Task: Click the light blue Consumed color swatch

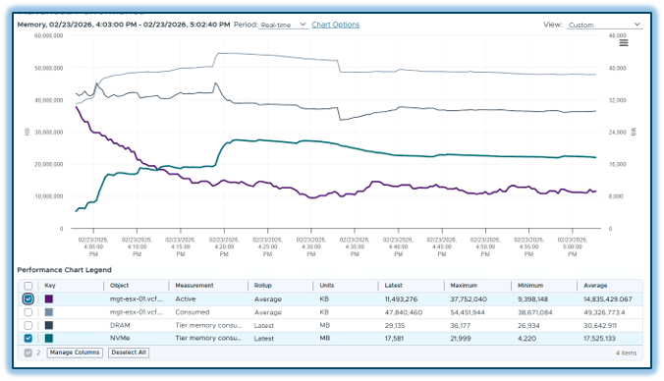Action: pyautogui.click(x=49, y=312)
